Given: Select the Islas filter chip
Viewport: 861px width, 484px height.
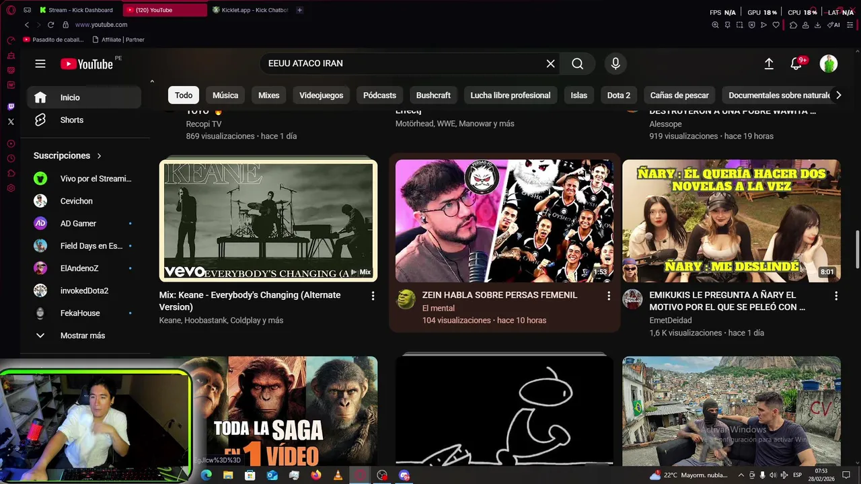Looking at the screenshot, I should [578, 95].
